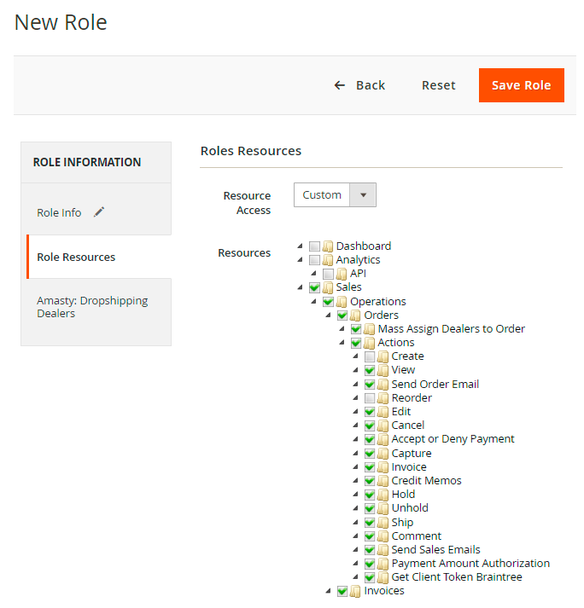This screenshot has width=584, height=608.
Task: Click the Orders folder icon
Action: 356,316
